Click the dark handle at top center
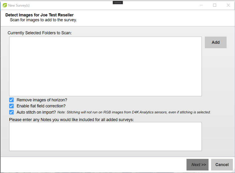This screenshot has height=173, width=235. point(118,3)
